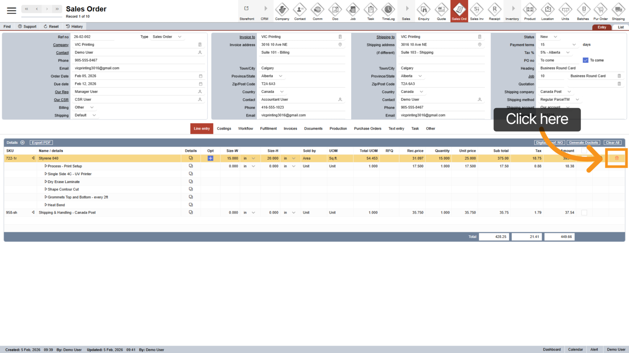Expand the Process - Print Setup row
The height and width of the screenshot is (353, 629).
click(46, 166)
